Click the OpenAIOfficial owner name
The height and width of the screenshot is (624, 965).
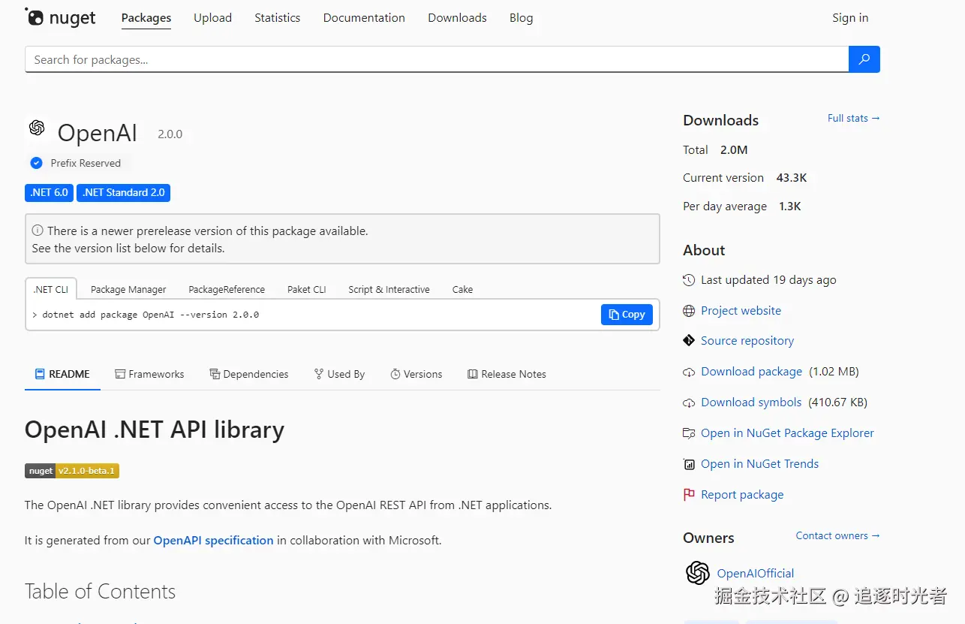point(755,573)
